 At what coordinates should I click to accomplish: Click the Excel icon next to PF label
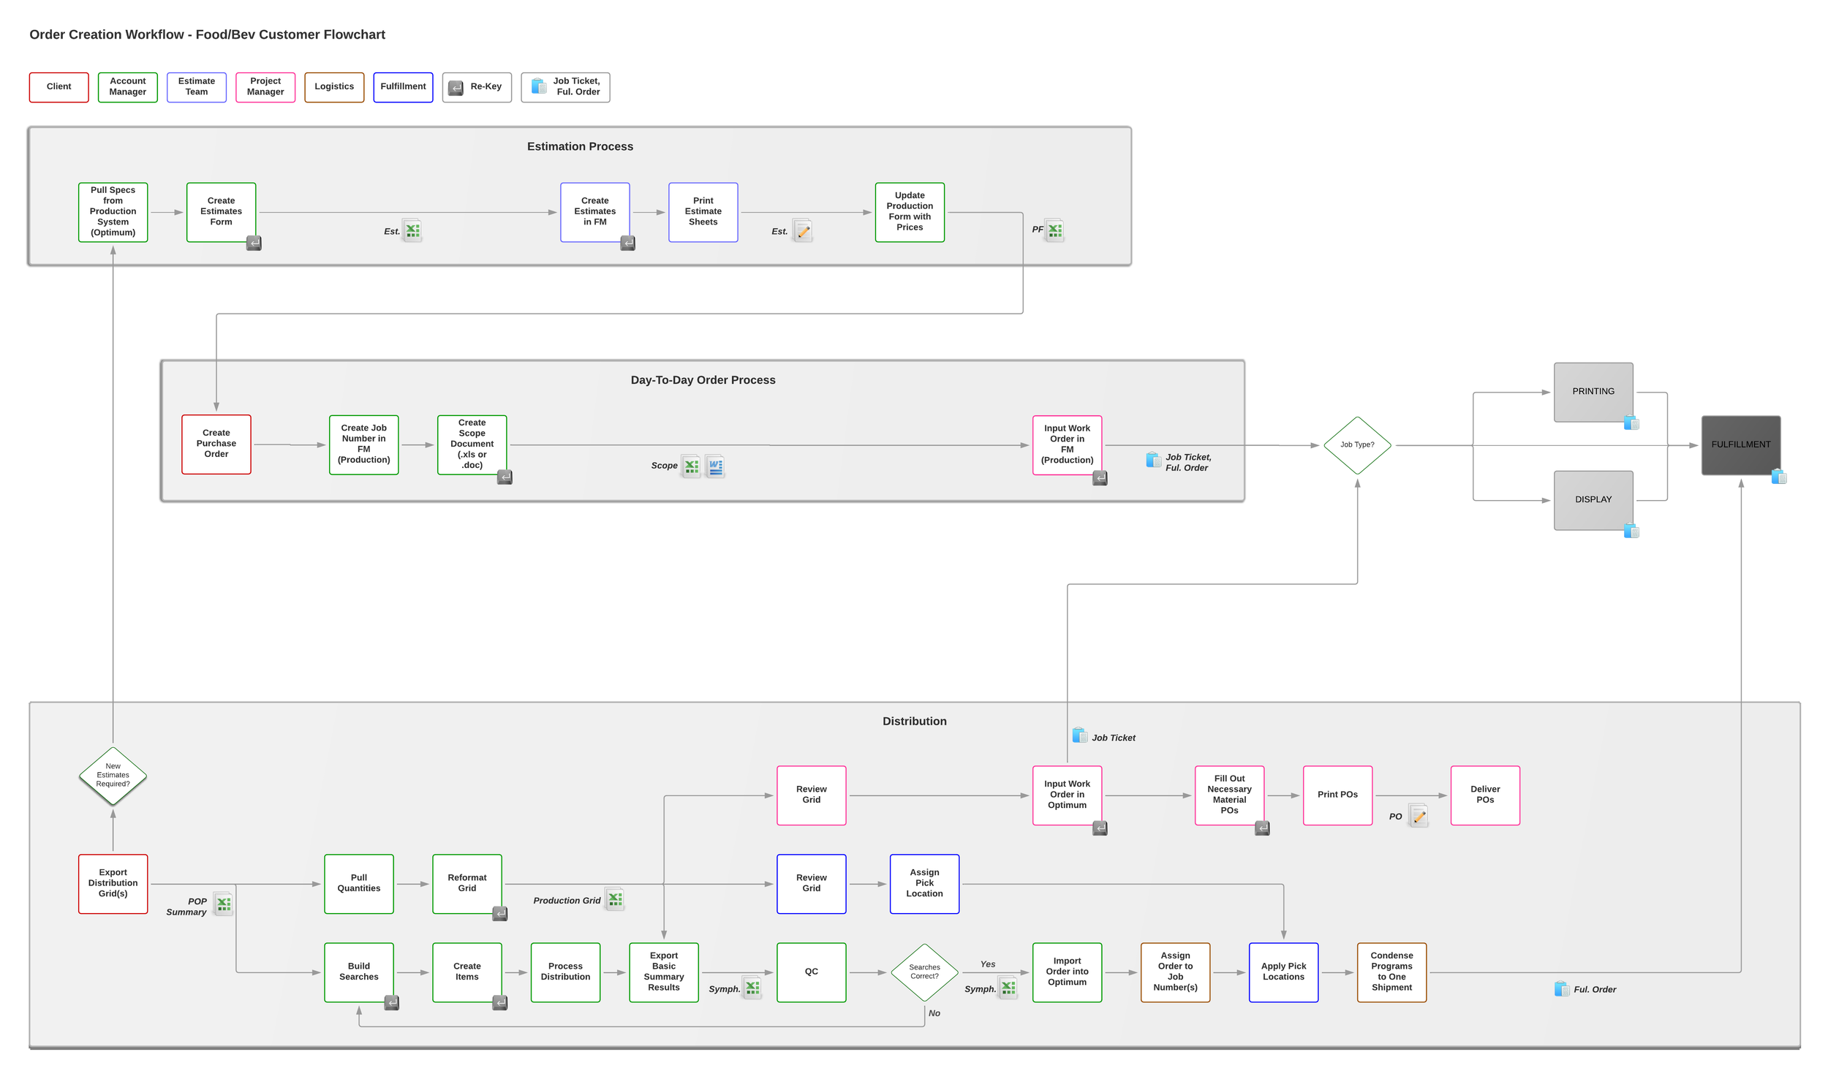click(x=1054, y=230)
